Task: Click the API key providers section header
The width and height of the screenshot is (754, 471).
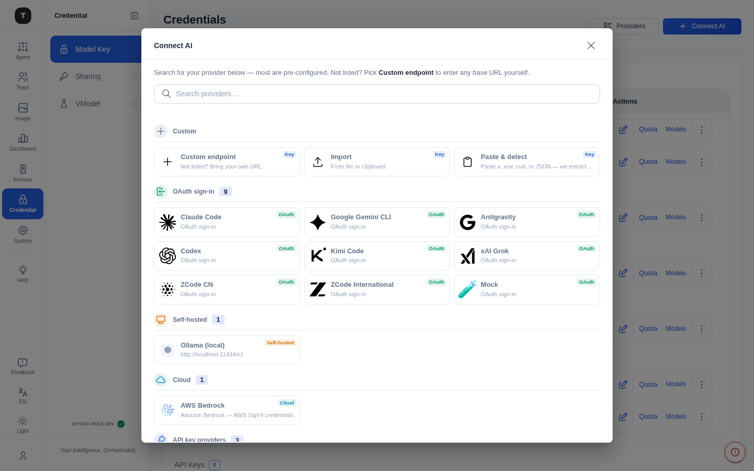Action: [x=377, y=439]
